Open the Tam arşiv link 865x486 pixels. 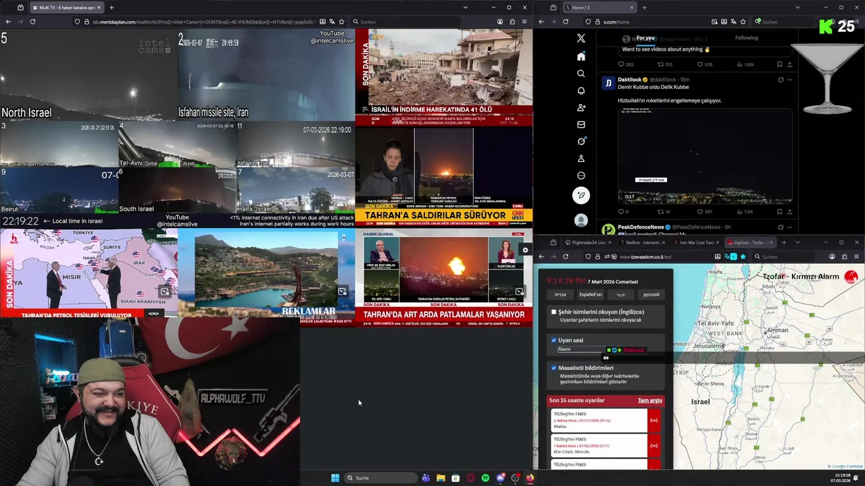point(650,400)
